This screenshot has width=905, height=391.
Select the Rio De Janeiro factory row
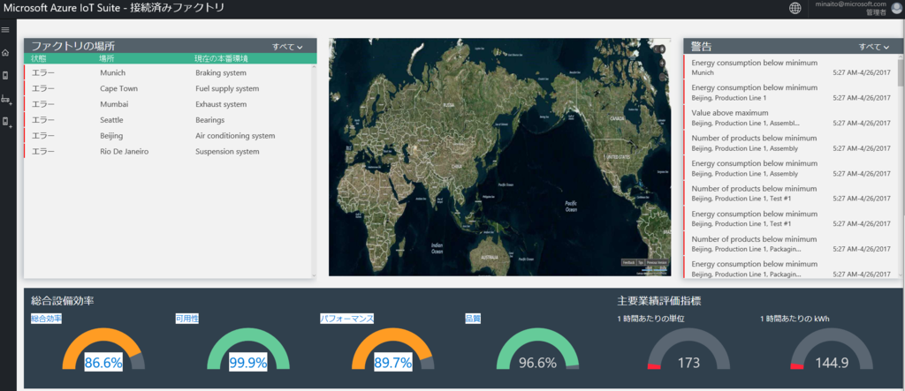[167, 152]
